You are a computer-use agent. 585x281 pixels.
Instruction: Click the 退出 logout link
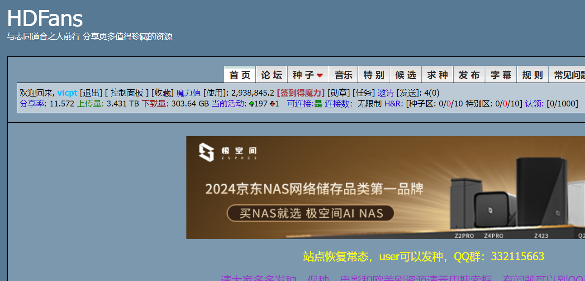pos(91,93)
